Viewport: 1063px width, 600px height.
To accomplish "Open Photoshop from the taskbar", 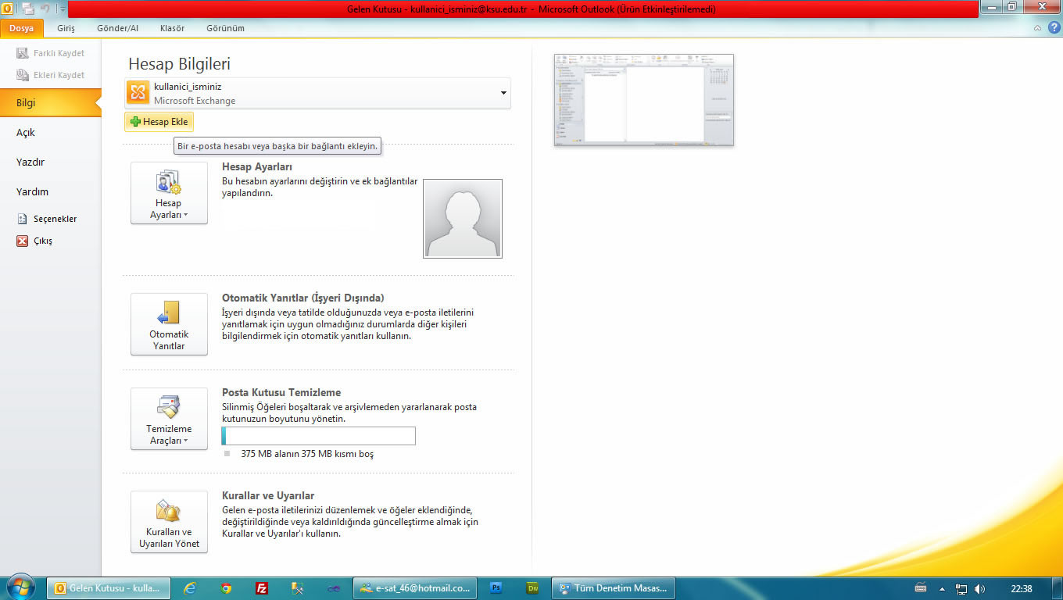I will (x=496, y=588).
